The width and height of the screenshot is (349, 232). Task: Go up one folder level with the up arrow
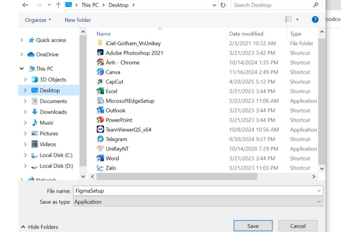[58, 5]
